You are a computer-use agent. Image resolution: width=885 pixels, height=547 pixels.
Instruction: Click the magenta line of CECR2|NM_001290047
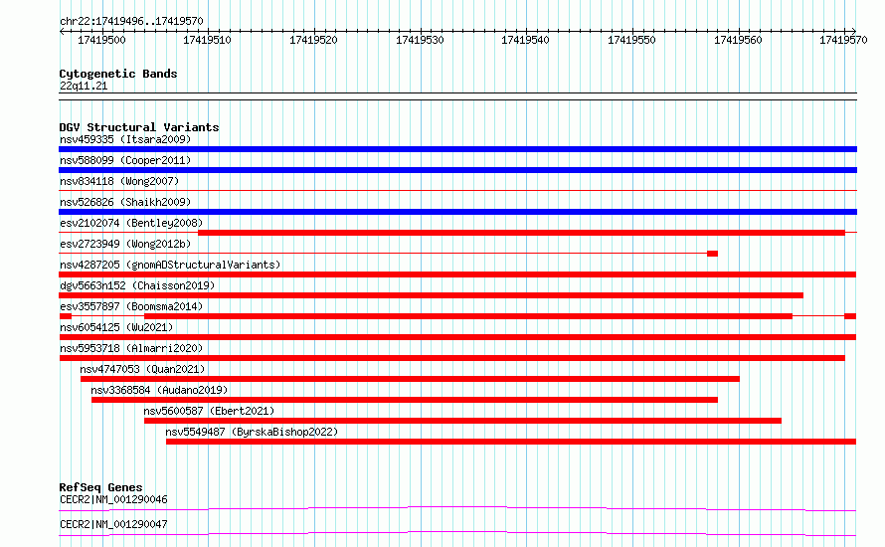click(457, 533)
